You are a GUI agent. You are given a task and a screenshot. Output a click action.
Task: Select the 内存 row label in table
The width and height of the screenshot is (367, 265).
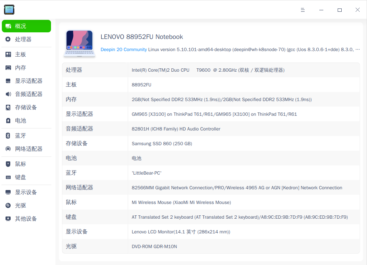[71, 99]
